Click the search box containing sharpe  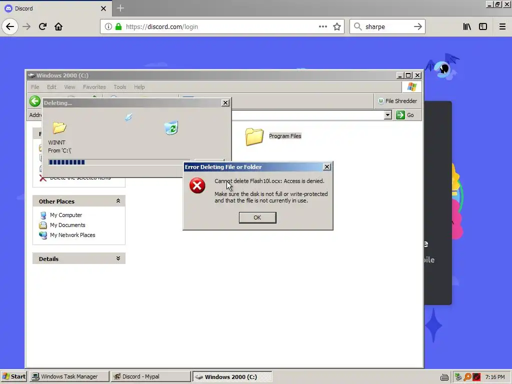pyautogui.click(x=387, y=26)
